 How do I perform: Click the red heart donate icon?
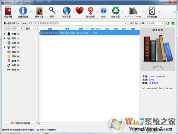coord(79,11)
